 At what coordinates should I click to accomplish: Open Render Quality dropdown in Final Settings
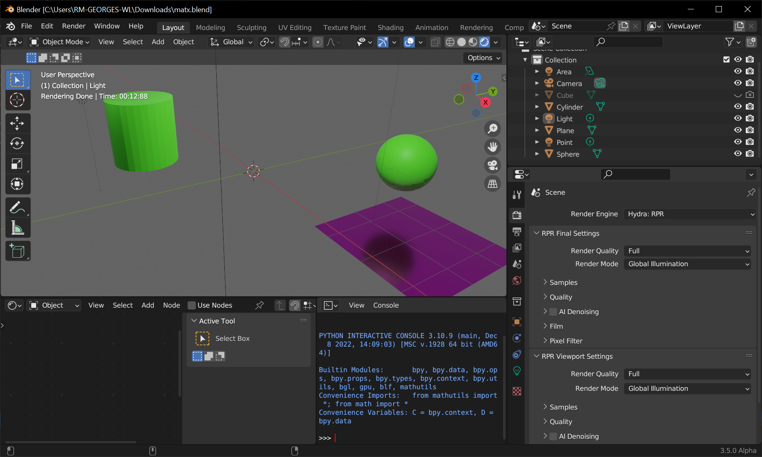pos(687,251)
